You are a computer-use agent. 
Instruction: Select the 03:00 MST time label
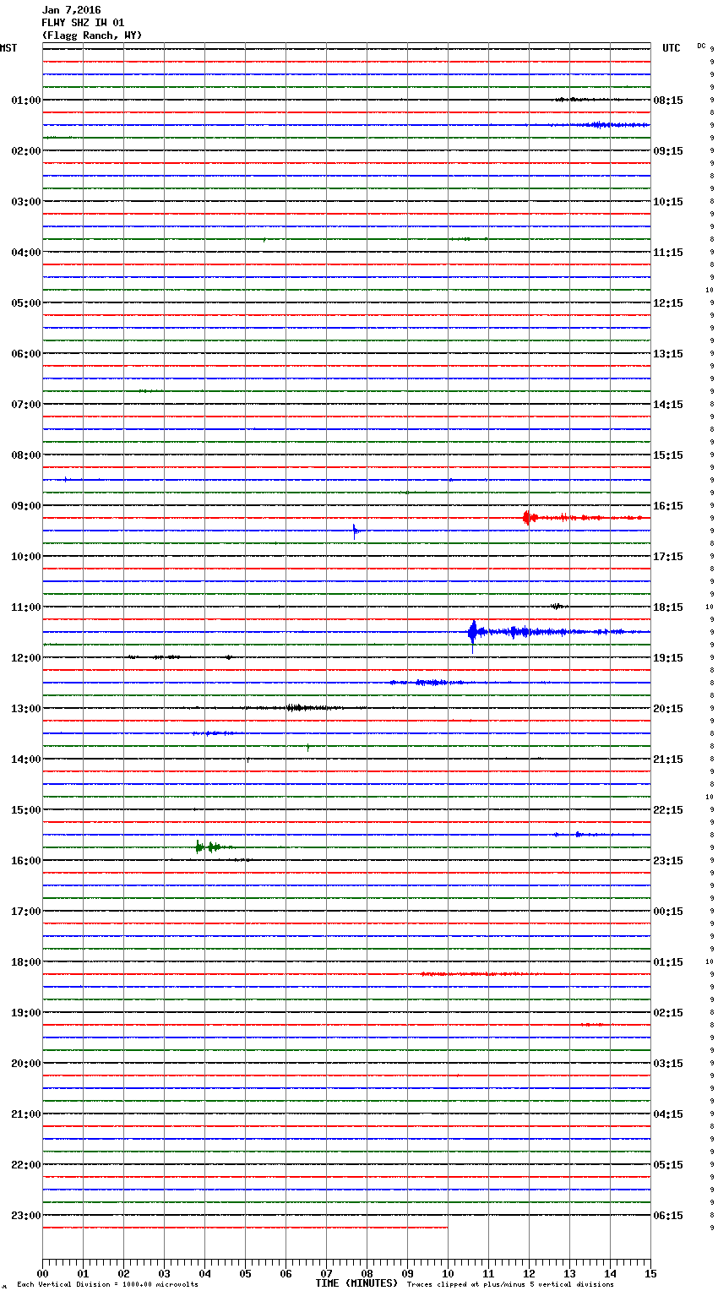[x=25, y=201]
